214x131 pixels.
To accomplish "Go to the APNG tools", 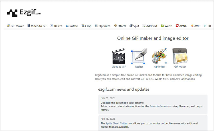I will coord(181,26).
